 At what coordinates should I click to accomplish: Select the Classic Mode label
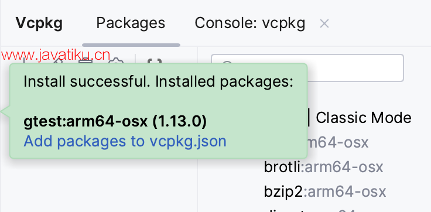point(364,118)
